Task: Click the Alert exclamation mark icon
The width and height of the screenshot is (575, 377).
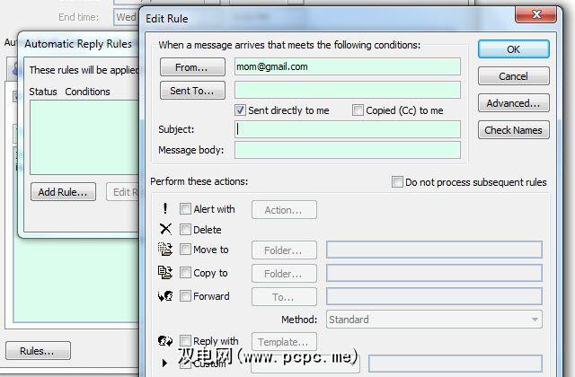Action: coord(165,208)
